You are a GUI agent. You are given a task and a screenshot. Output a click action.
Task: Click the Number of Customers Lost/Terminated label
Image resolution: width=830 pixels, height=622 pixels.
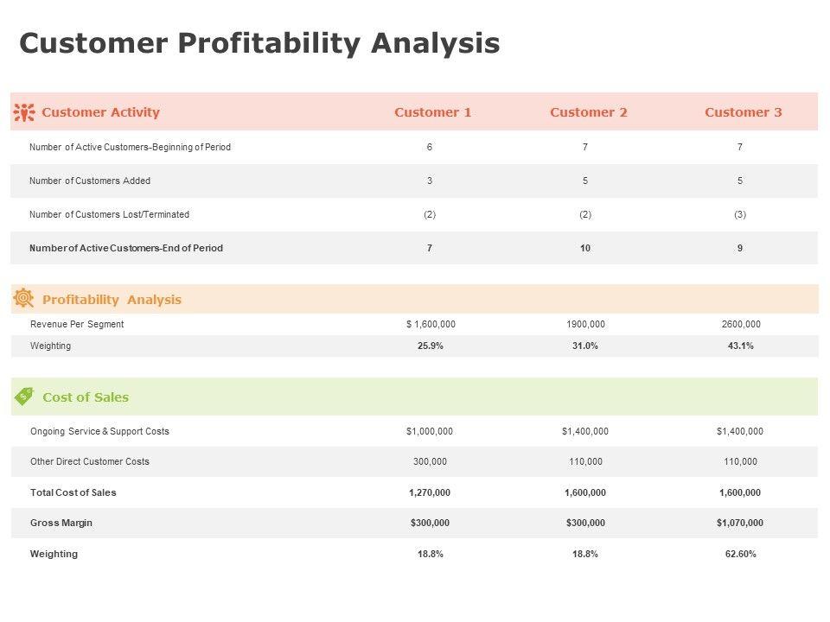[x=109, y=214]
